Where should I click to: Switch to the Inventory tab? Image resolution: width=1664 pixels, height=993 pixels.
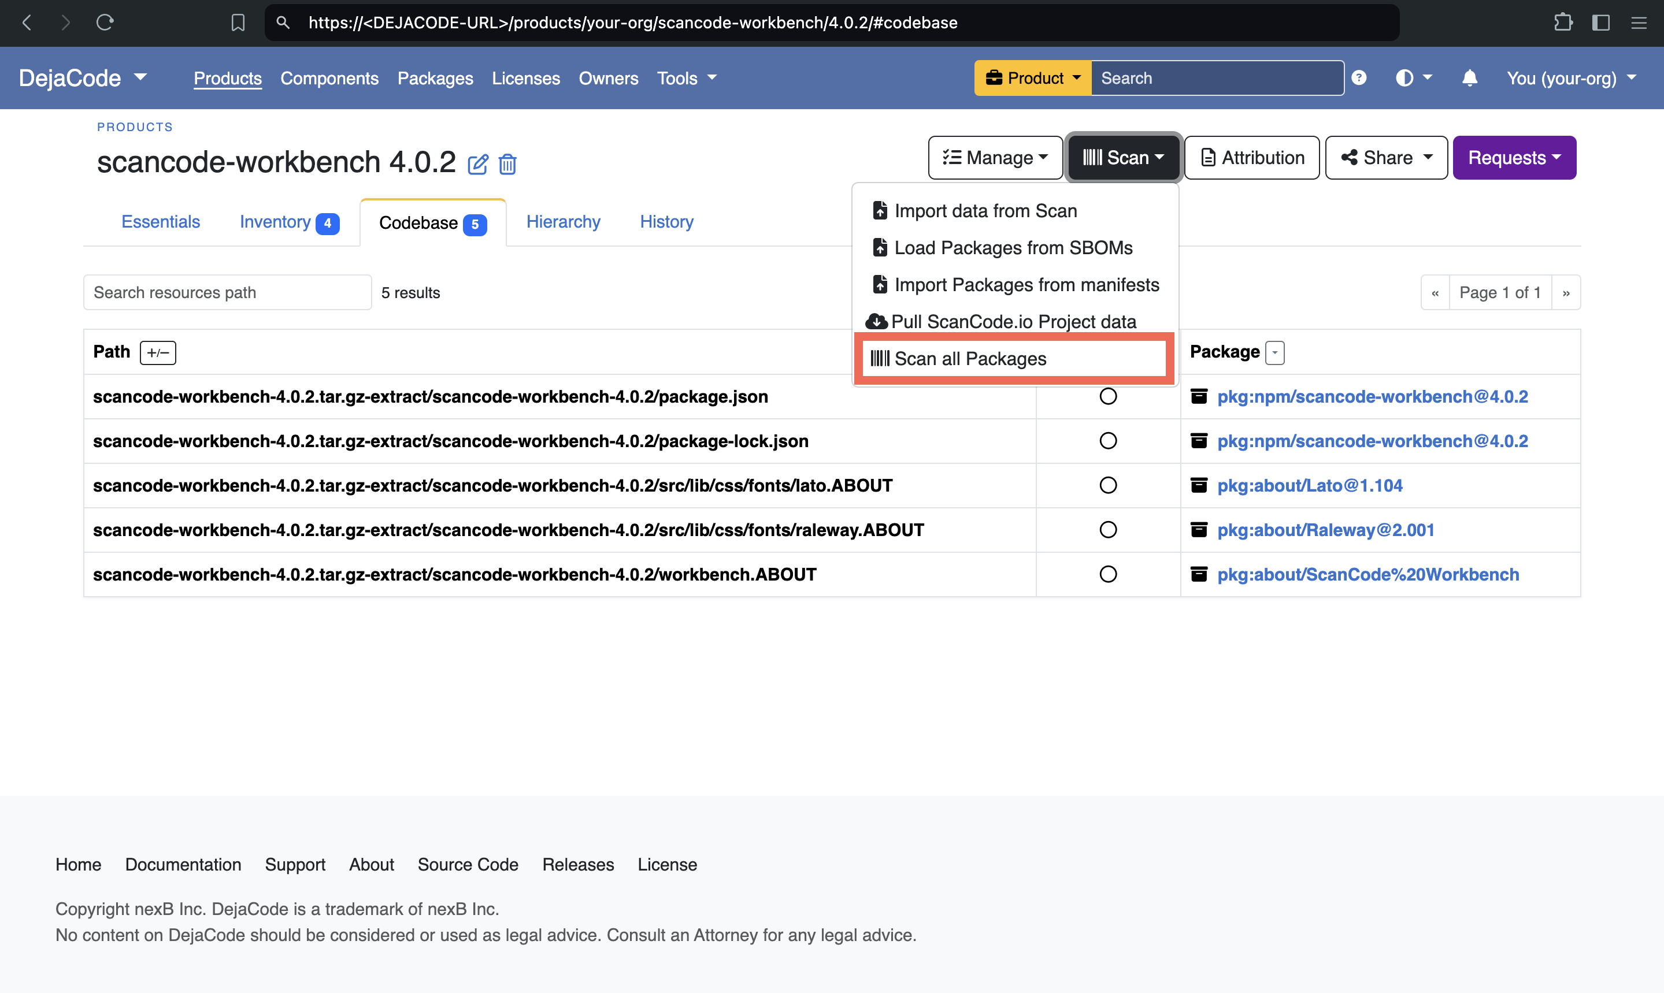[289, 222]
